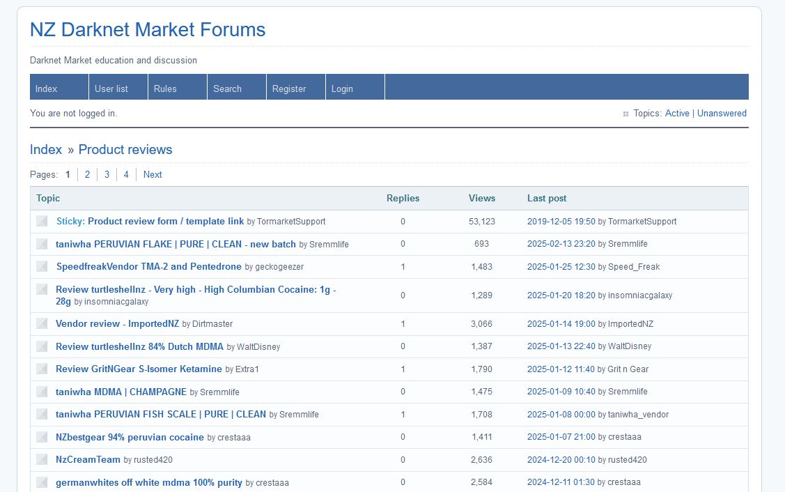Image resolution: width=785 pixels, height=492 pixels.
Task: Click the Views column header
Action: click(x=481, y=198)
